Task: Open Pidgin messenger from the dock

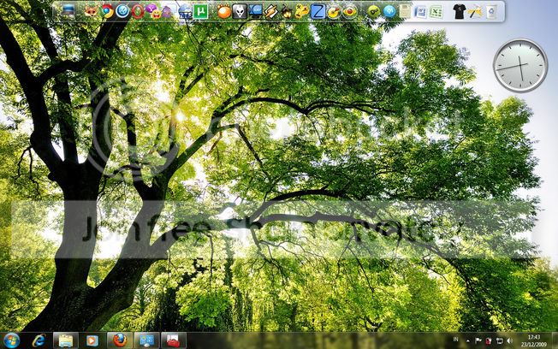Action: point(169,11)
